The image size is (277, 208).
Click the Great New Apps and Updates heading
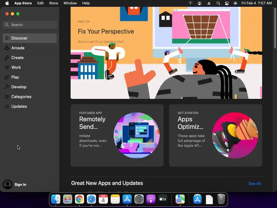(x=107, y=183)
